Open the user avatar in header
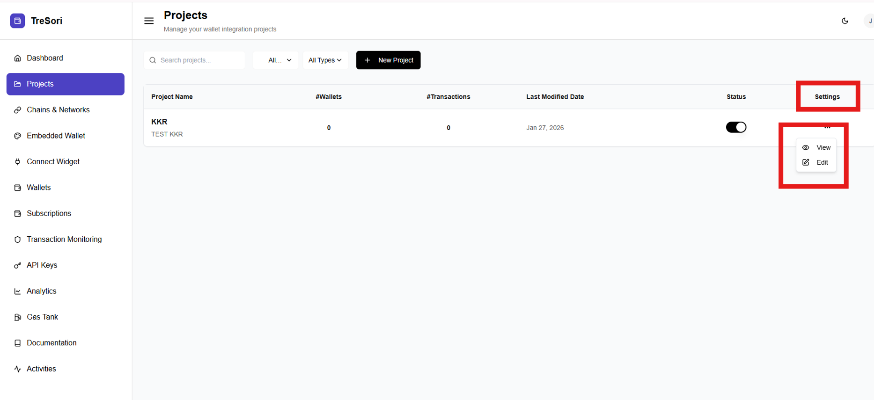The height and width of the screenshot is (400, 874). (x=869, y=21)
